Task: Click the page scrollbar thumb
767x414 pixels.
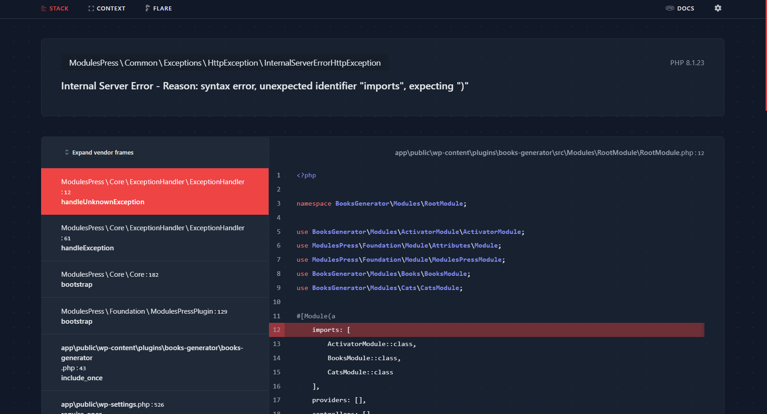Action: tap(766, 55)
